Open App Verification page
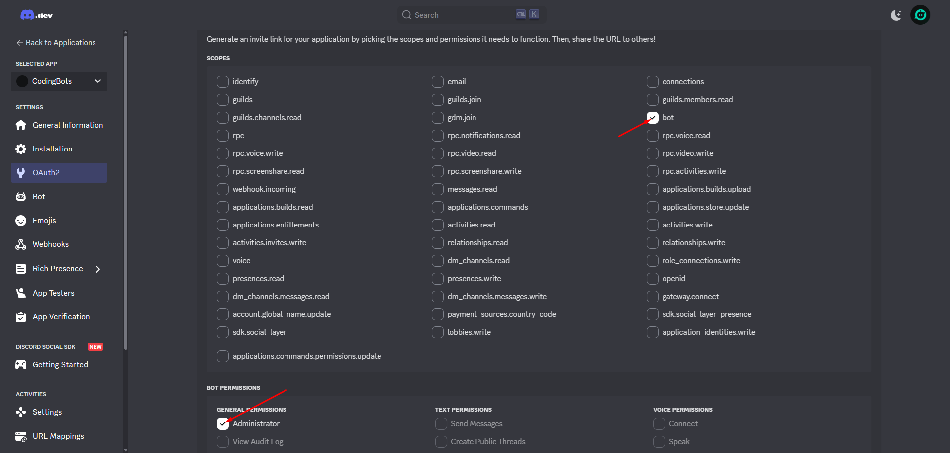 tap(59, 317)
